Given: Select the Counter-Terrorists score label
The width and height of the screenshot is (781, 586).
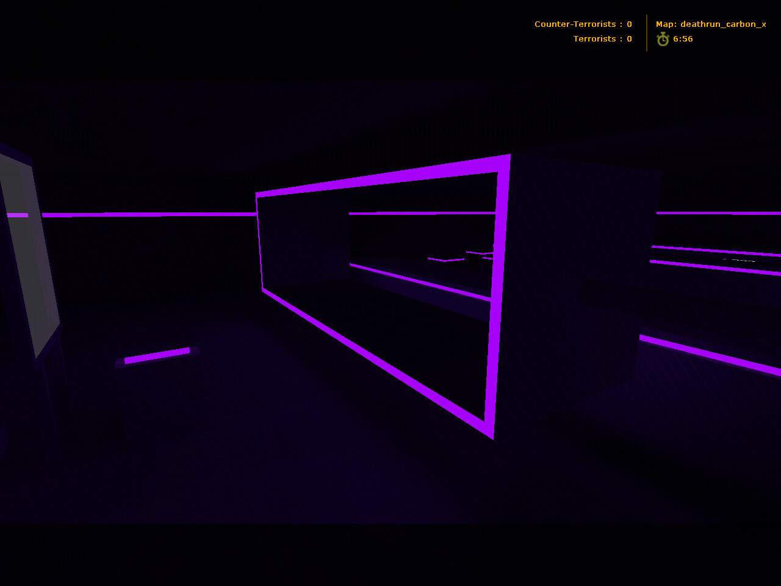Looking at the screenshot, I should [575, 24].
